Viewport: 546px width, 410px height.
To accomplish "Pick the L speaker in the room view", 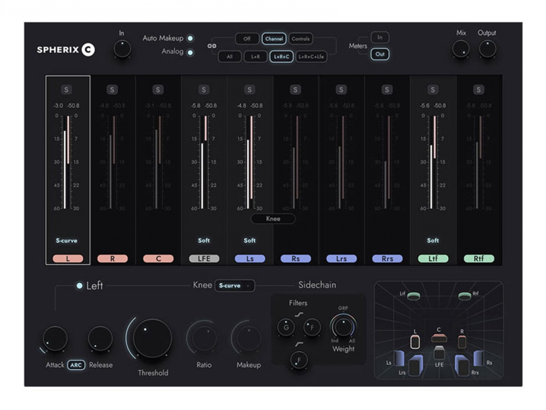I will tap(415, 342).
